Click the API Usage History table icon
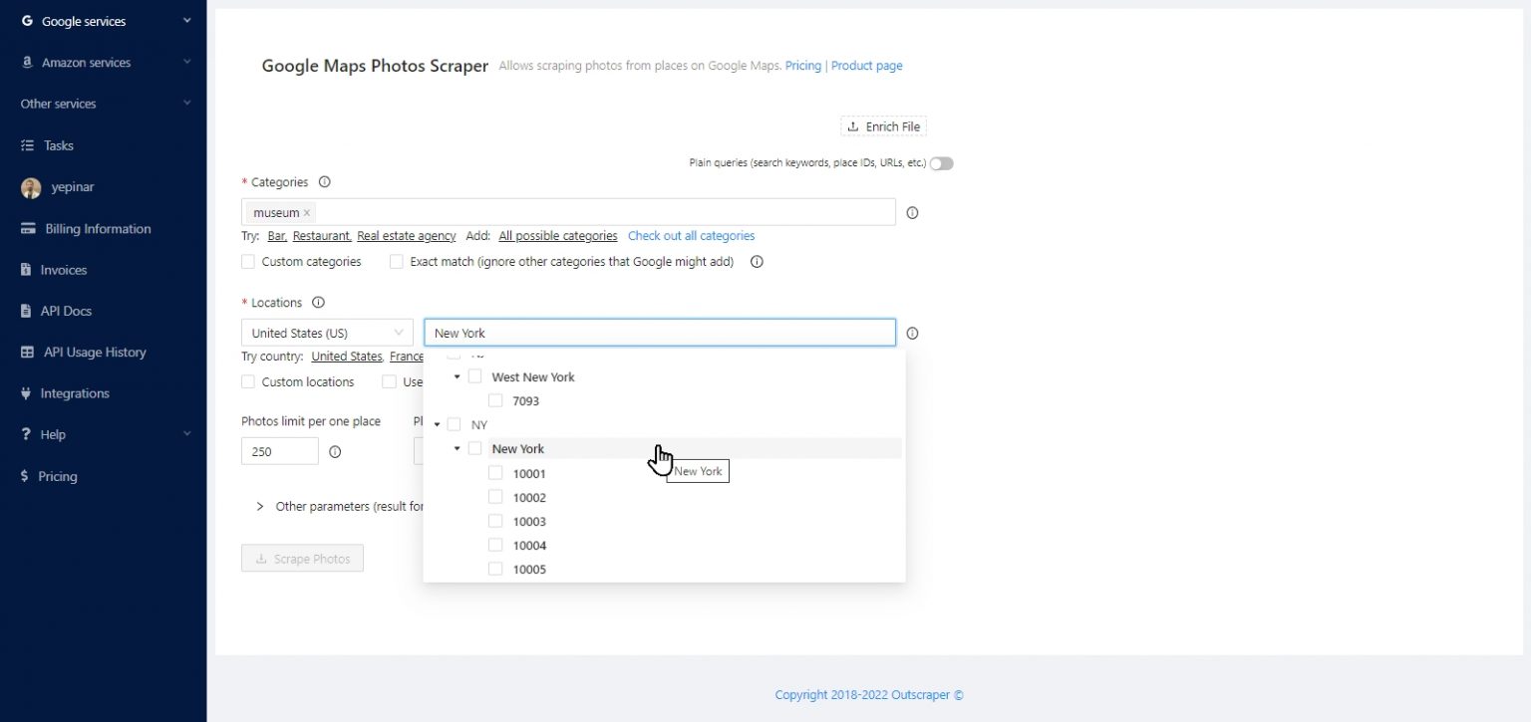Image resolution: width=1531 pixels, height=722 pixels. click(x=27, y=353)
